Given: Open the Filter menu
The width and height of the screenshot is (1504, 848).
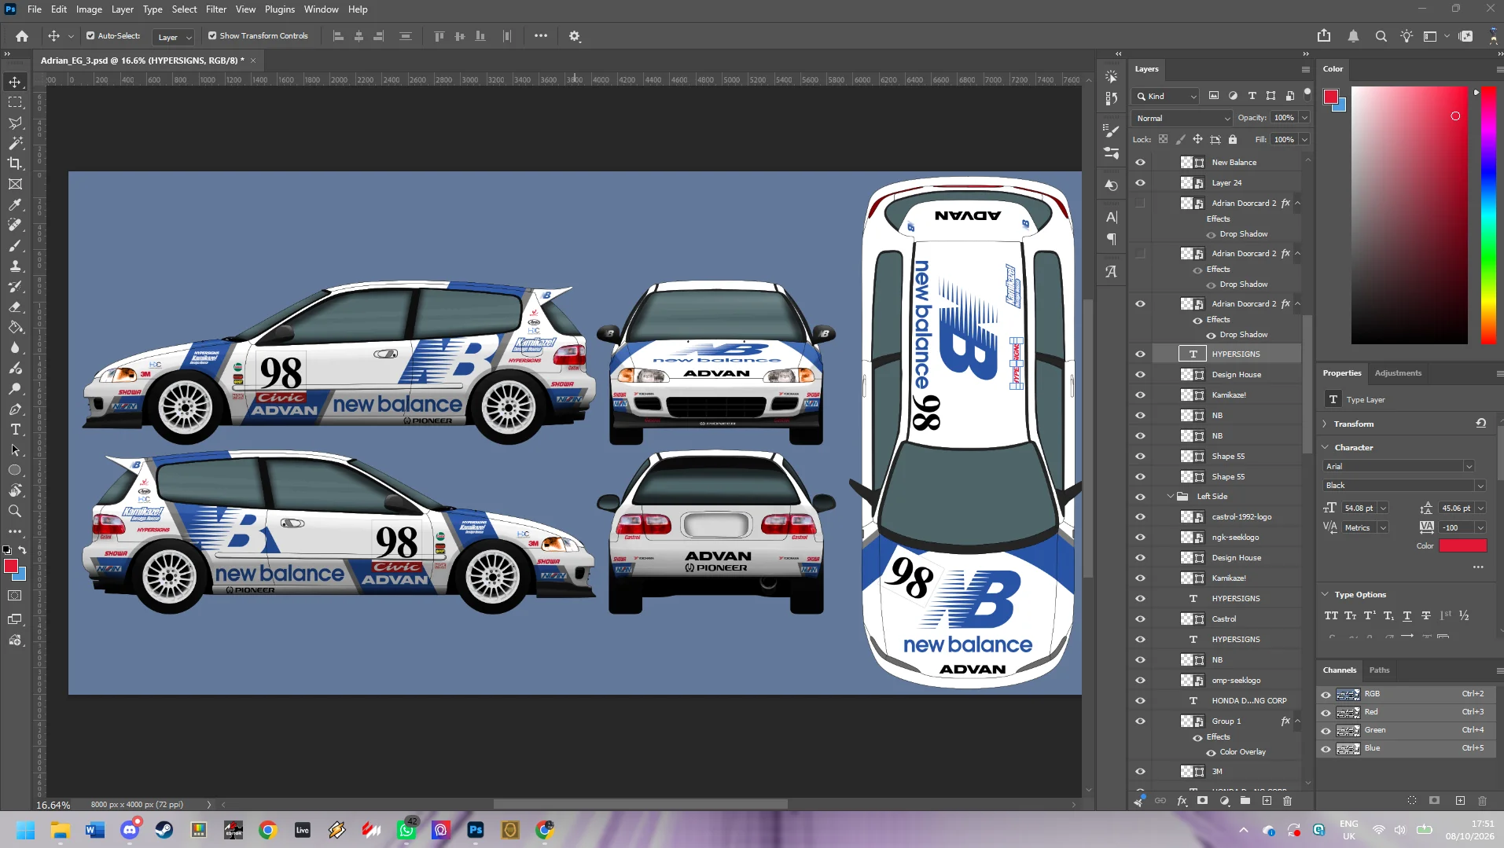Looking at the screenshot, I should [216, 9].
